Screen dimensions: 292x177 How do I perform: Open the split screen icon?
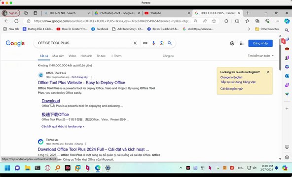(237, 21)
